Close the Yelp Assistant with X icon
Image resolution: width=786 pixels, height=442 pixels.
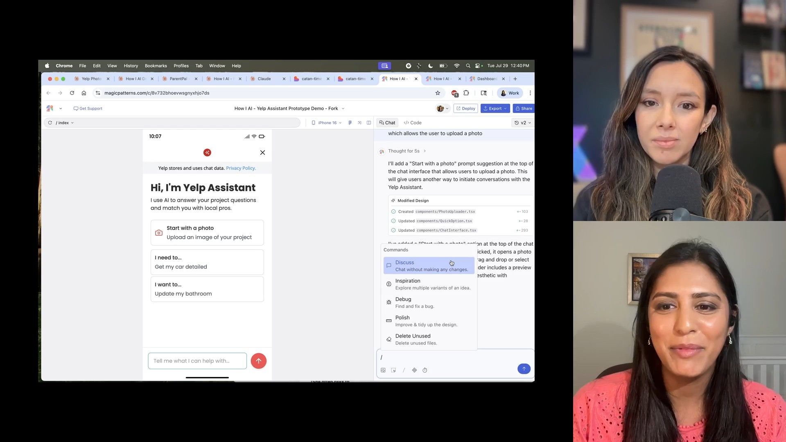(x=262, y=153)
